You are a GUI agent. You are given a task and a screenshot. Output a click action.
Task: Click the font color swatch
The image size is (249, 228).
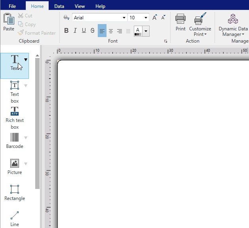(x=138, y=31)
